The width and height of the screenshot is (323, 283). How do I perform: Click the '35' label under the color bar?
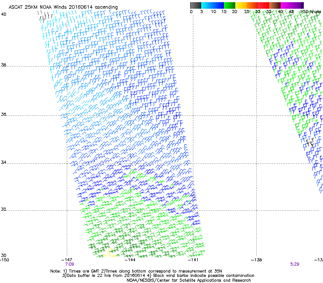click(269, 12)
